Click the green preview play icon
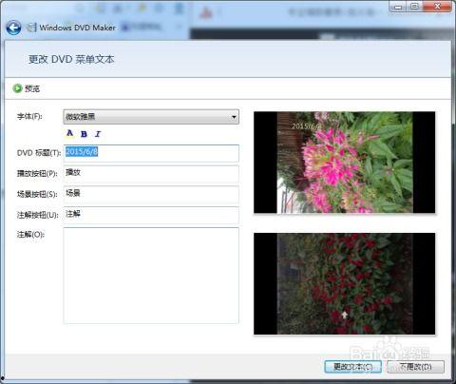The height and width of the screenshot is (384, 456). point(17,88)
